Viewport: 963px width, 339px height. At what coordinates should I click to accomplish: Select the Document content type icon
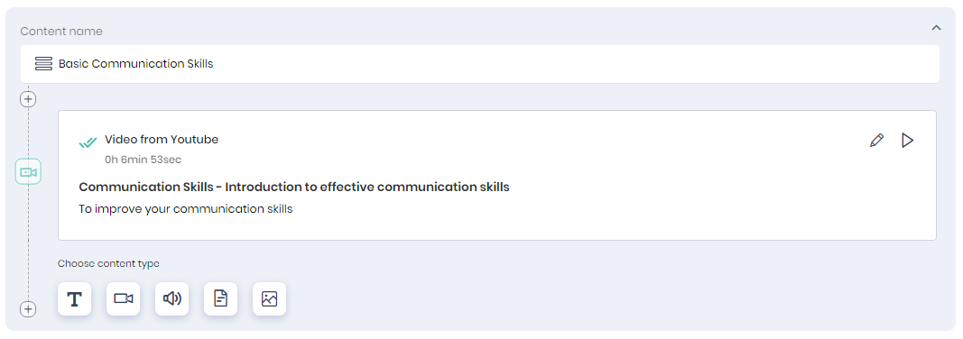tap(220, 299)
